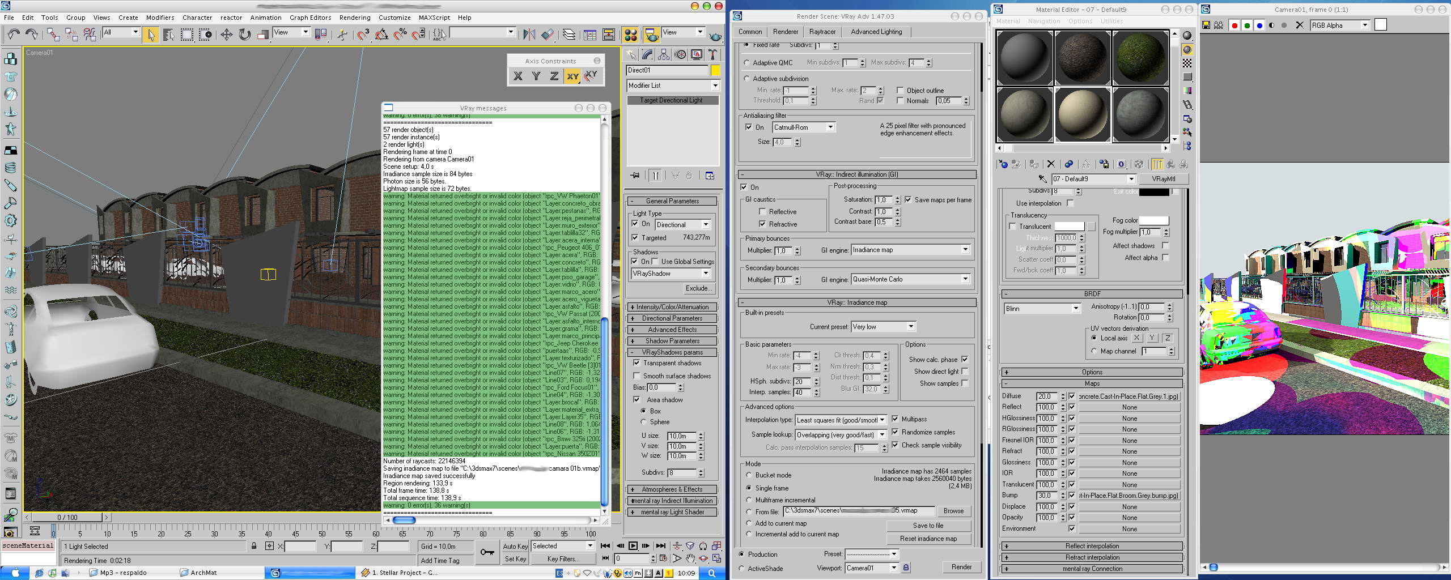
Task: Click the Exclude... button
Action: click(698, 288)
